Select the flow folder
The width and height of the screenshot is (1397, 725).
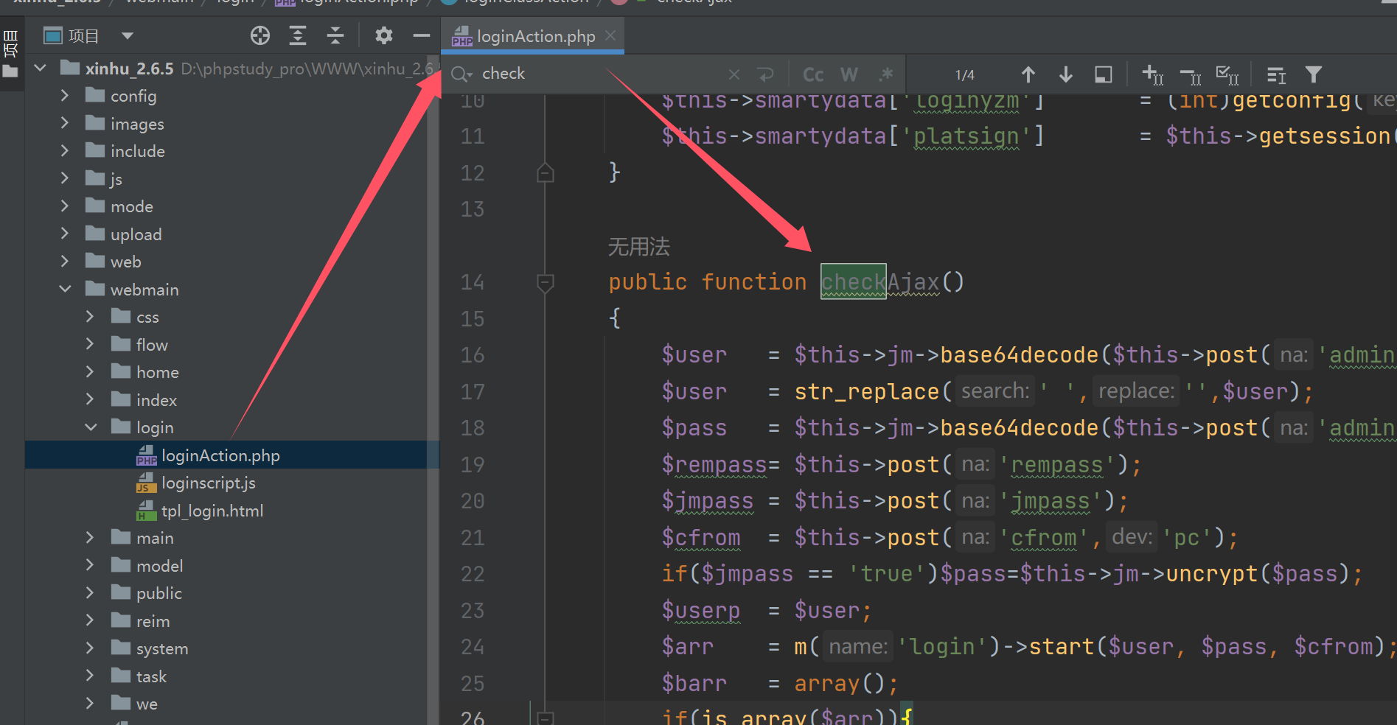[152, 345]
